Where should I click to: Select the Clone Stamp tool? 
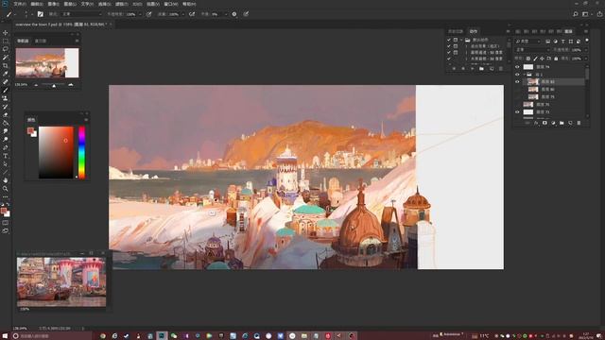click(6, 98)
